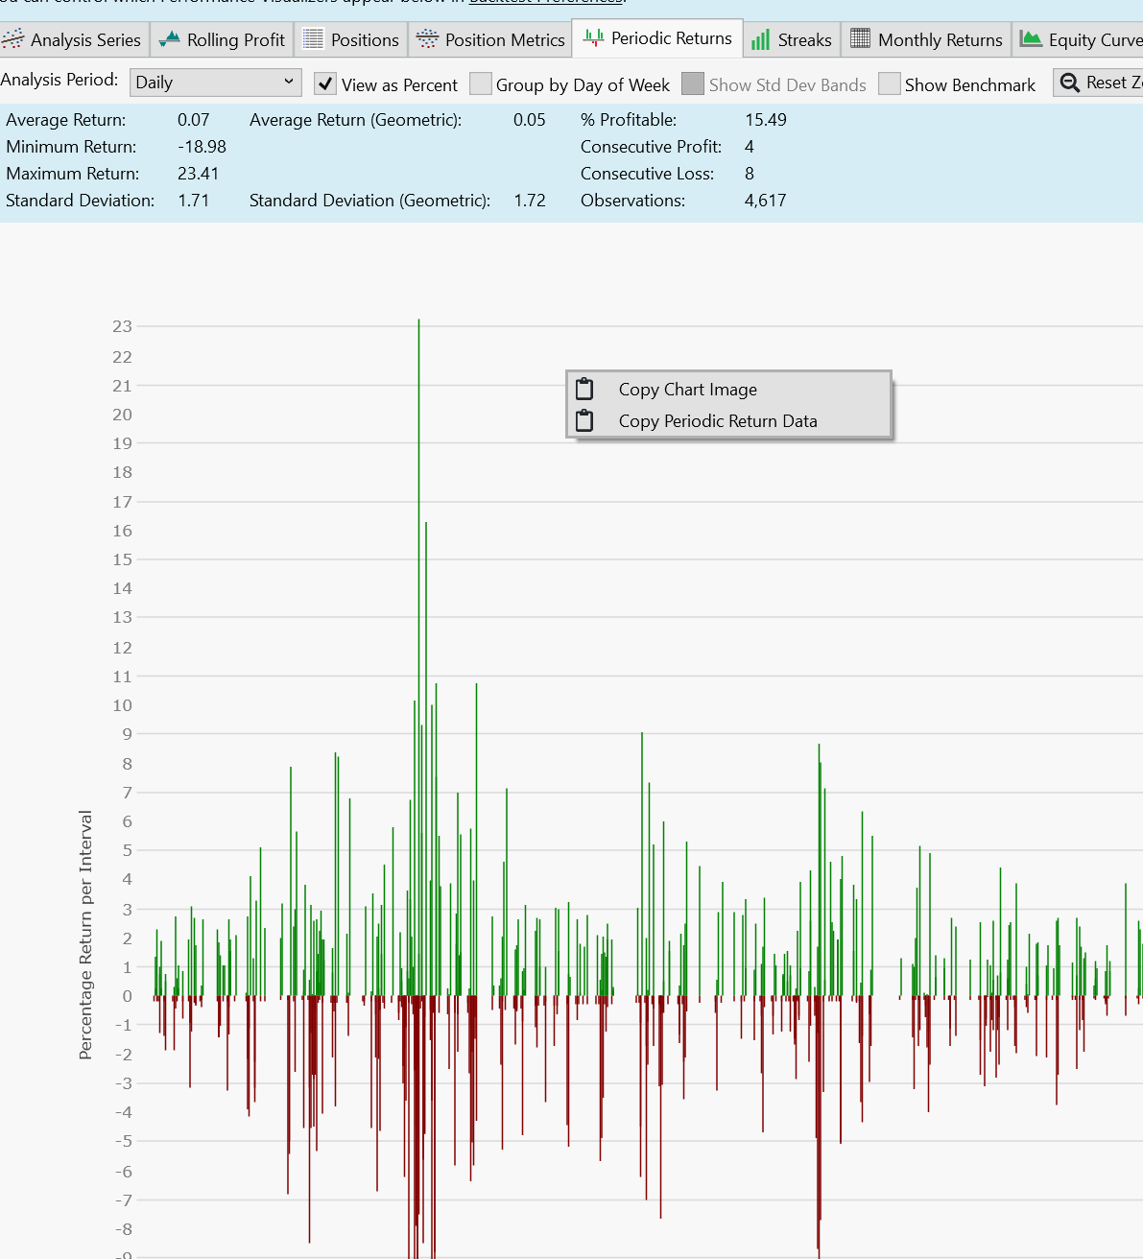Click the Daily dropdown arrow
Image resolution: width=1143 pixels, height=1259 pixels.
[289, 83]
